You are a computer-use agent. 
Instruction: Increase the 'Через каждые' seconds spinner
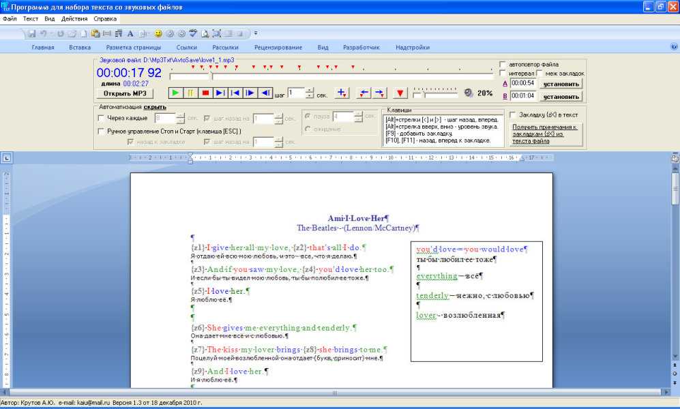181,115
